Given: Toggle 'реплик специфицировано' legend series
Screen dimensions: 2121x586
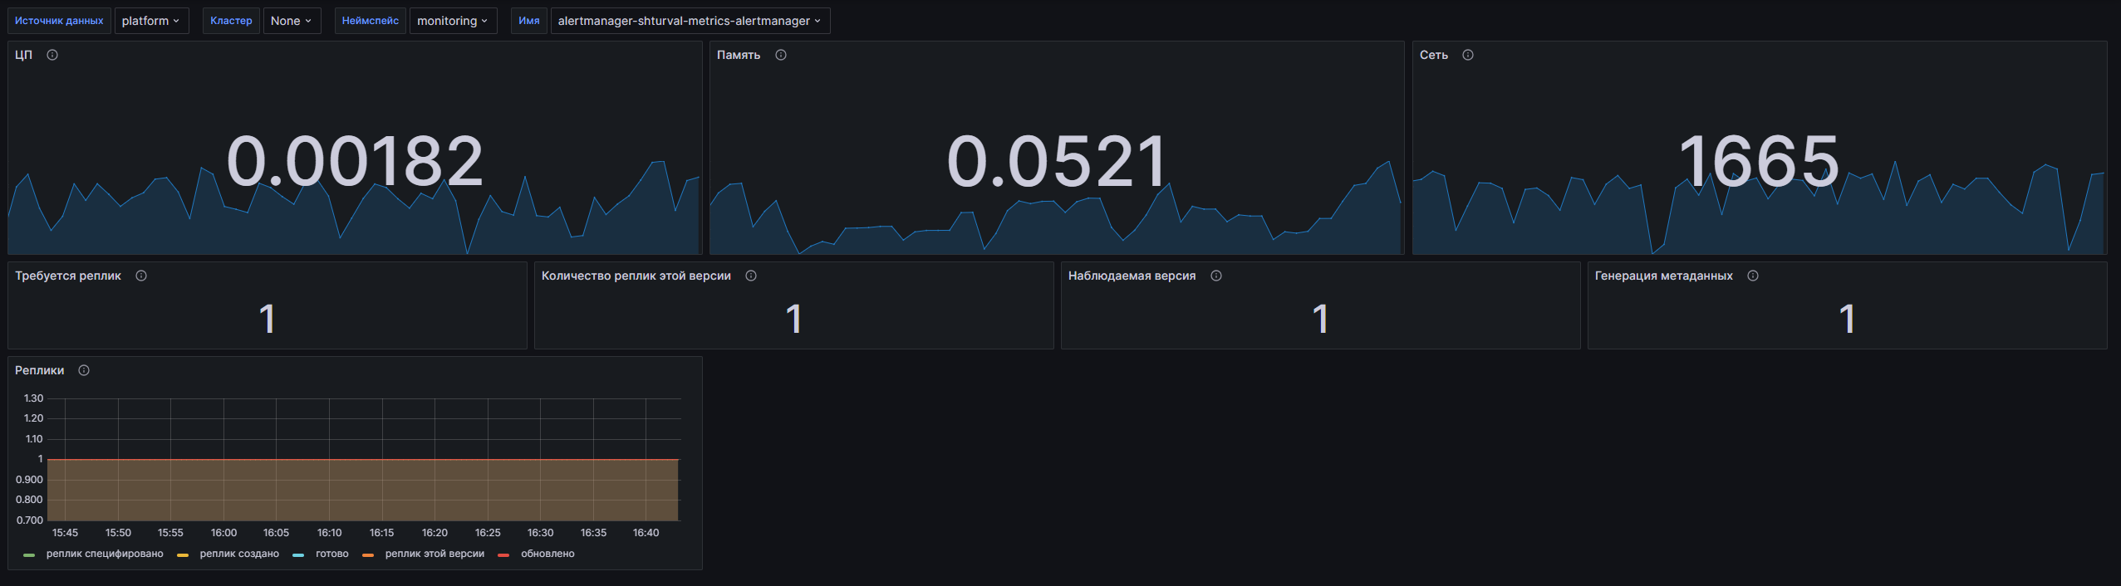Looking at the screenshot, I should click(x=105, y=554).
